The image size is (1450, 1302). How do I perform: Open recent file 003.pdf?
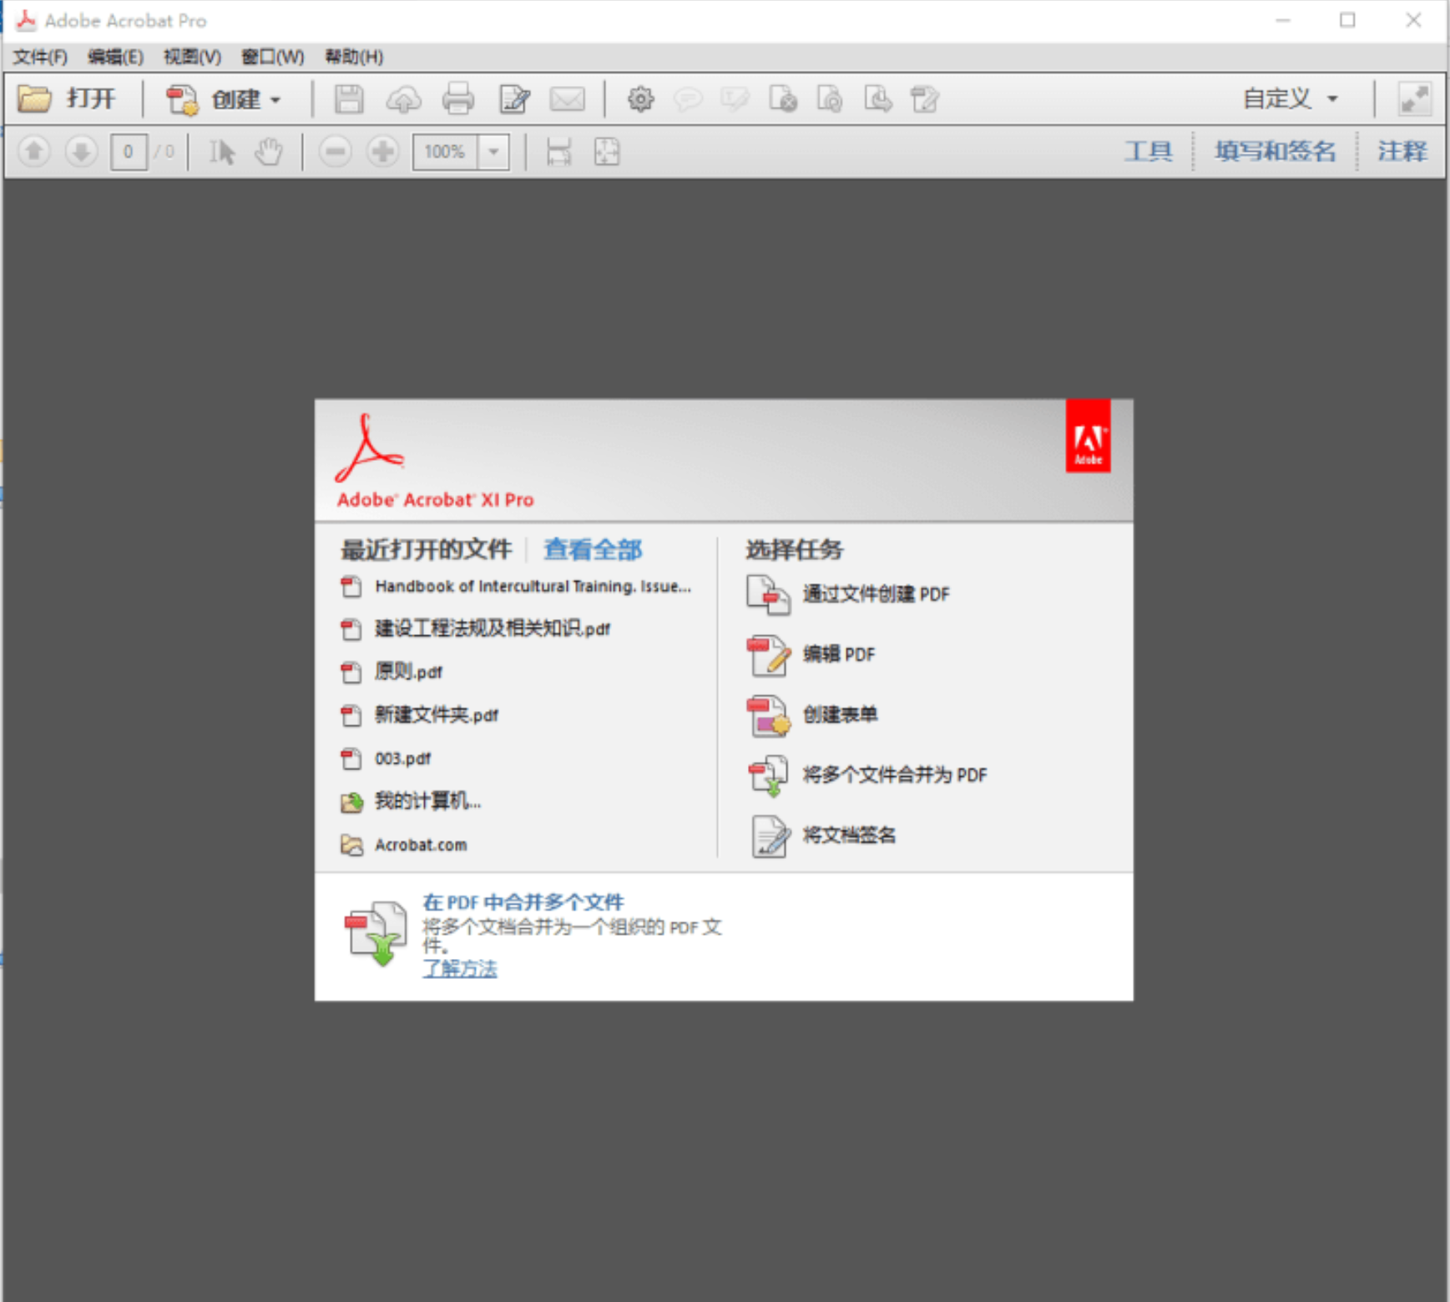pyautogui.click(x=402, y=759)
